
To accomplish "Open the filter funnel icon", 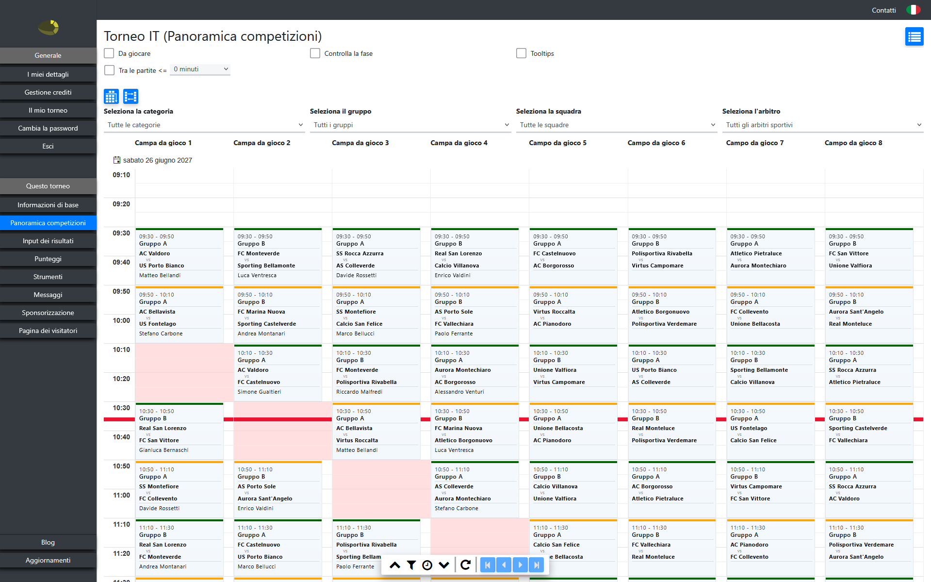I will click(411, 565).
